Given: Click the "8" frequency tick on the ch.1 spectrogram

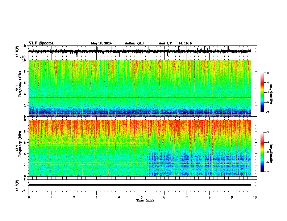Looking at the screenshot, I should tap(25, 71).
